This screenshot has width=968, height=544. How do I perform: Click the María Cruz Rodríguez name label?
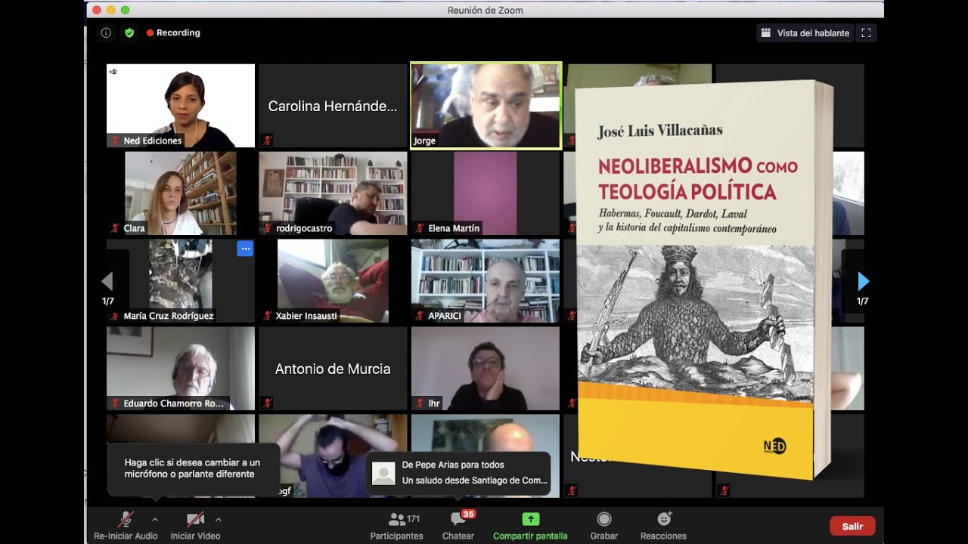tap(169, 316)
